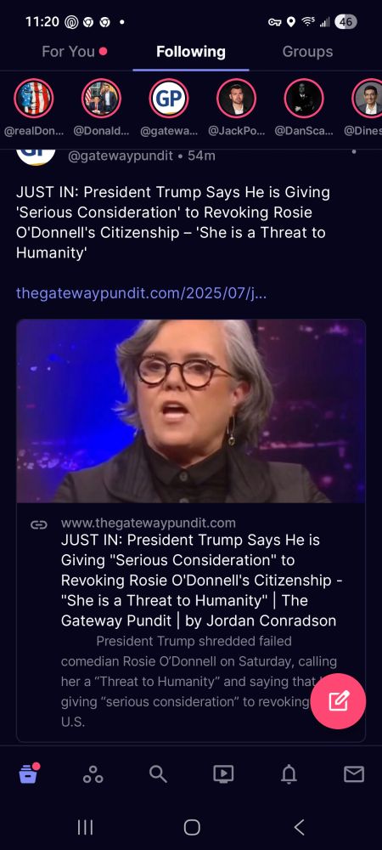Open the @gatewa... GP story avatar
This screenshot has width=382, height=850.
point(169,98)
